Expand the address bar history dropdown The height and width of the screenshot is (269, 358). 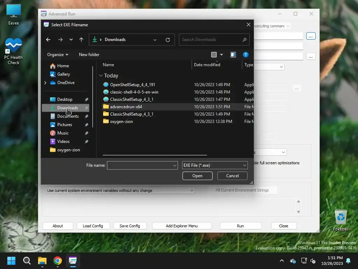coord(155,40)
